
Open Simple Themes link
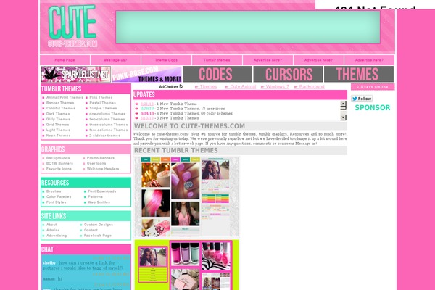pyautogui.click(x=103, y=108)
